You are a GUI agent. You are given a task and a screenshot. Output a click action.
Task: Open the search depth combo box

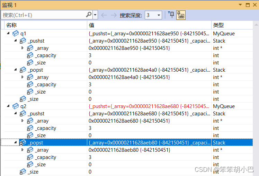(x=153, y=15)
